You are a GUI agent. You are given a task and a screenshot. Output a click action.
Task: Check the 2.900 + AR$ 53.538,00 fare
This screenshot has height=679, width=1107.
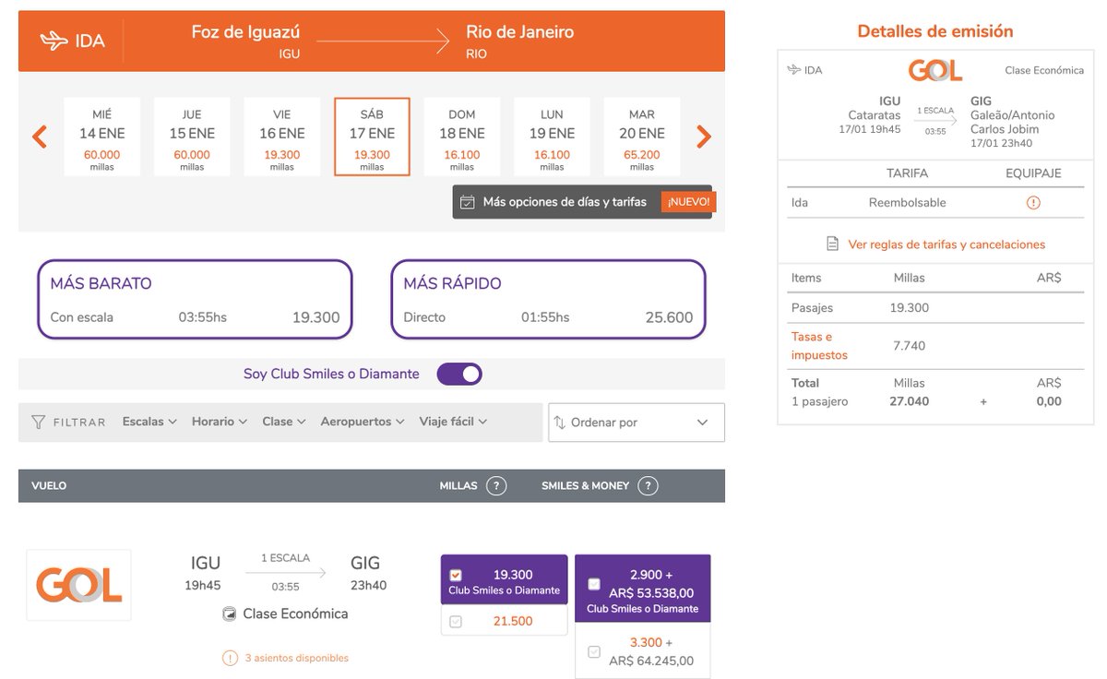click(x=594, y=583)
